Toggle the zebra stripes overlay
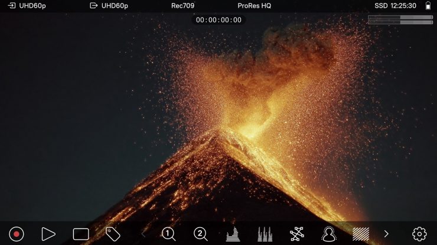Viewport: 437px width, 245px height. (x=360, y=234)
